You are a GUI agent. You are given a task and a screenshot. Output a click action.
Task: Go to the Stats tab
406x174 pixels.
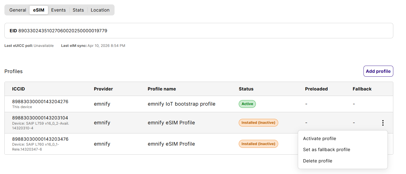(78, 10)
